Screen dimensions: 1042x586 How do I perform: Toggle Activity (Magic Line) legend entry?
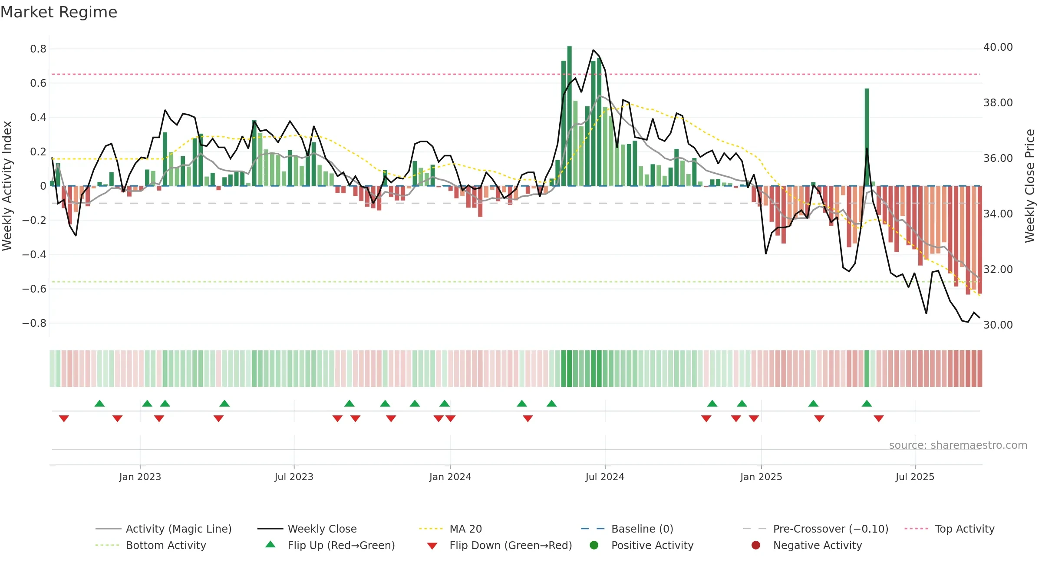(164, 529)
